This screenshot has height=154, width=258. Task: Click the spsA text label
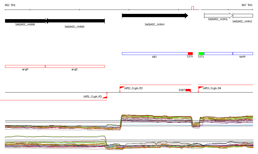[242, 57]
